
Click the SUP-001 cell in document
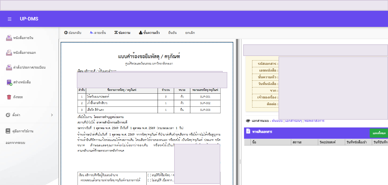[x=205, y=97]
